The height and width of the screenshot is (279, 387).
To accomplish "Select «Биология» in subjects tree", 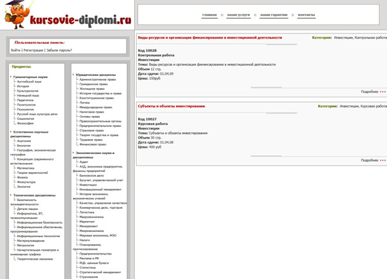I will tap(24, 146).
